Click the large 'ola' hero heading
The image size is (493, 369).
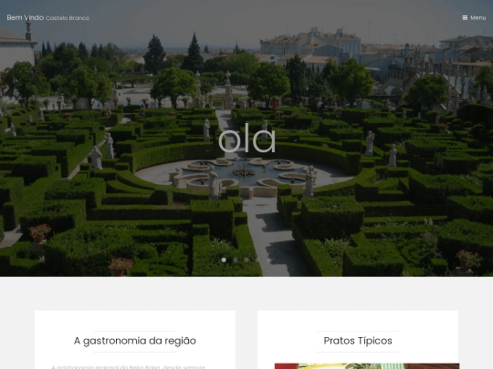coord(246,138)
